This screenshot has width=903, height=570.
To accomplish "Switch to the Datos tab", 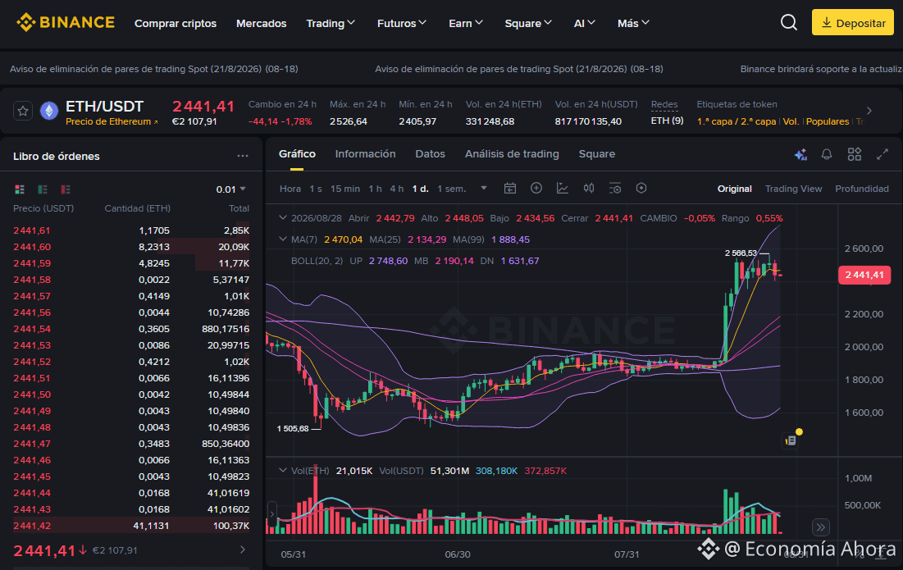I will 431,153.
